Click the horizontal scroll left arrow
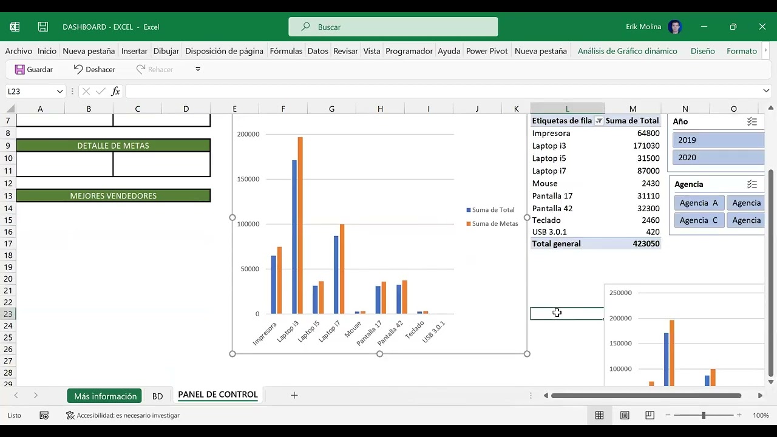Image resolution: width=777 pixels, height=437 pixels. click(546, 395)
